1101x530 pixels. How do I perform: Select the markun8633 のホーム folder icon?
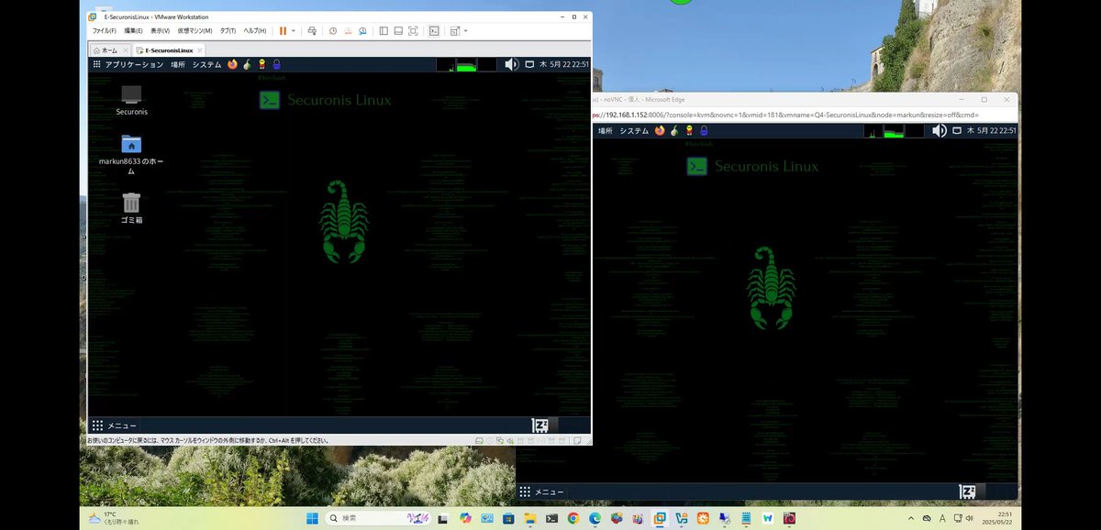click(x=131, y=154)
